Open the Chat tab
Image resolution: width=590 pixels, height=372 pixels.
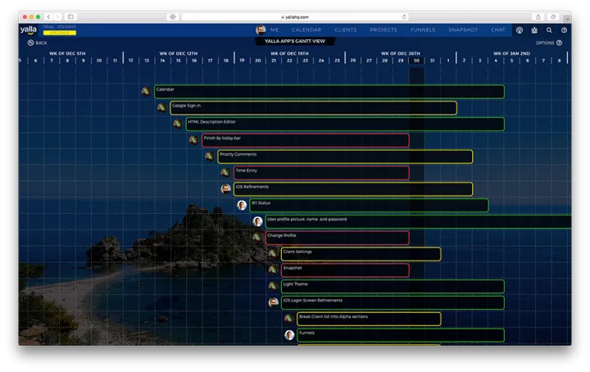497,30
